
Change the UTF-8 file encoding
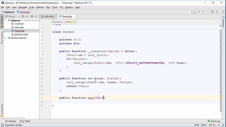pyautogui.click(x=212, y=125)
